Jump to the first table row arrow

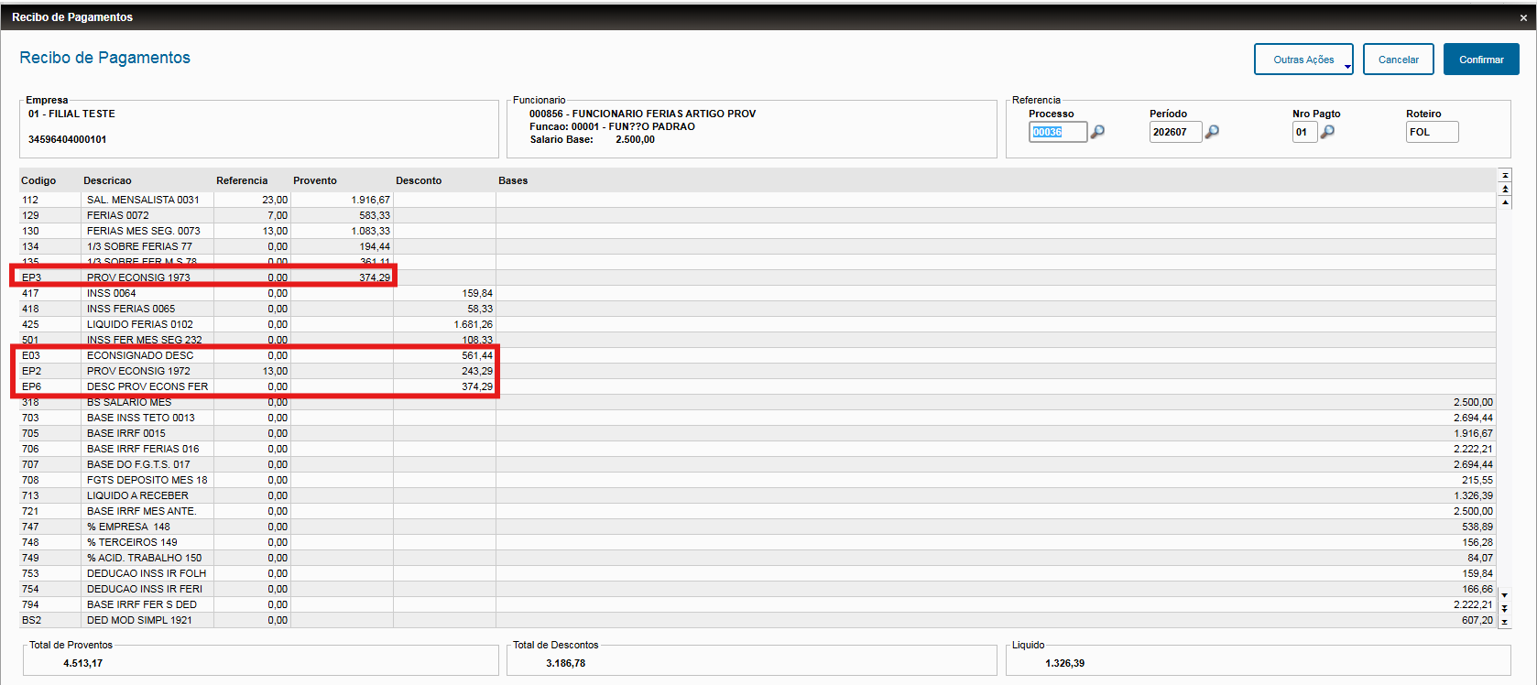click(1505, 175)
